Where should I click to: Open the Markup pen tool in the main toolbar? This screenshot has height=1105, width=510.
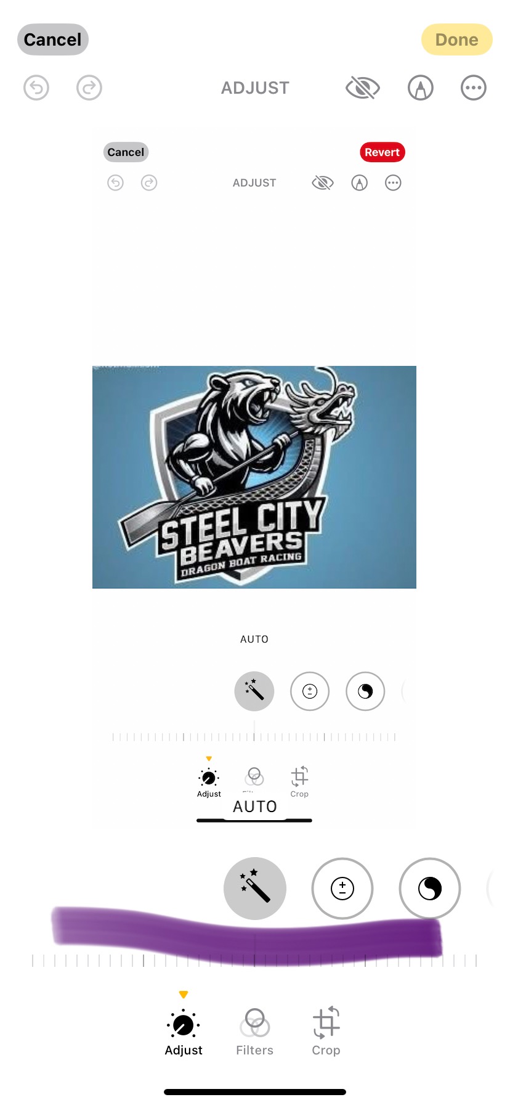(x=421, y=88)
